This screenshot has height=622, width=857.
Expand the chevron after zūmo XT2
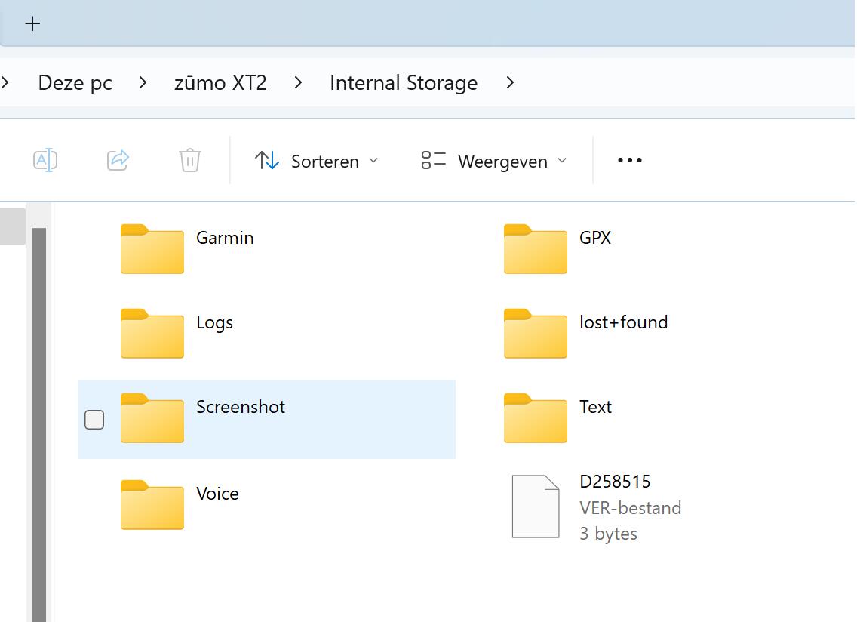(298, 82)
